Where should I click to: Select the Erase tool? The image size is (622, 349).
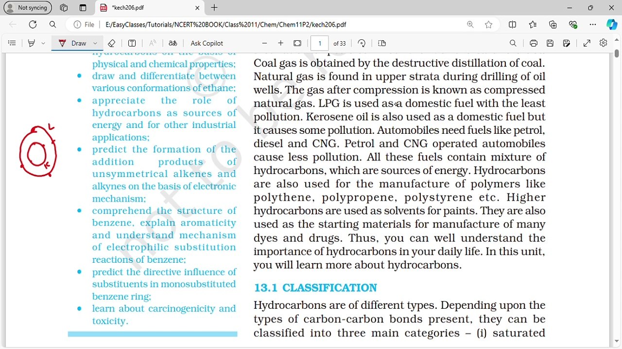(111, 43)
